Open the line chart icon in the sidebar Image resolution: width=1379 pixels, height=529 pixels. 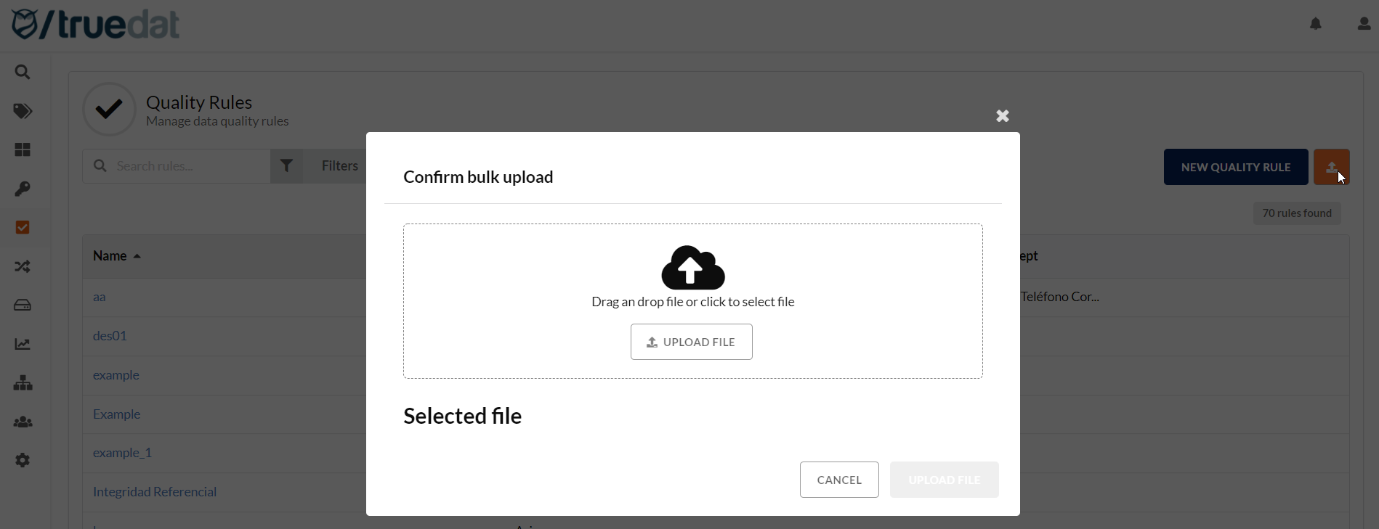[x=23, y=345]
